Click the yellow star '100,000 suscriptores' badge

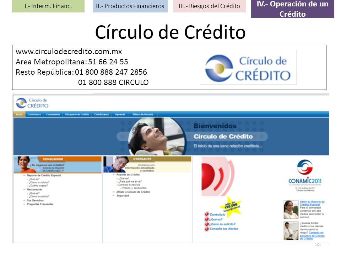pyautogui.click(x=231, y=207)
